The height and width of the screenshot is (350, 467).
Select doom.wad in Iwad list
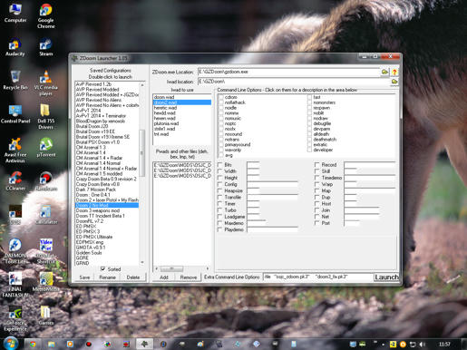[182, 97]
